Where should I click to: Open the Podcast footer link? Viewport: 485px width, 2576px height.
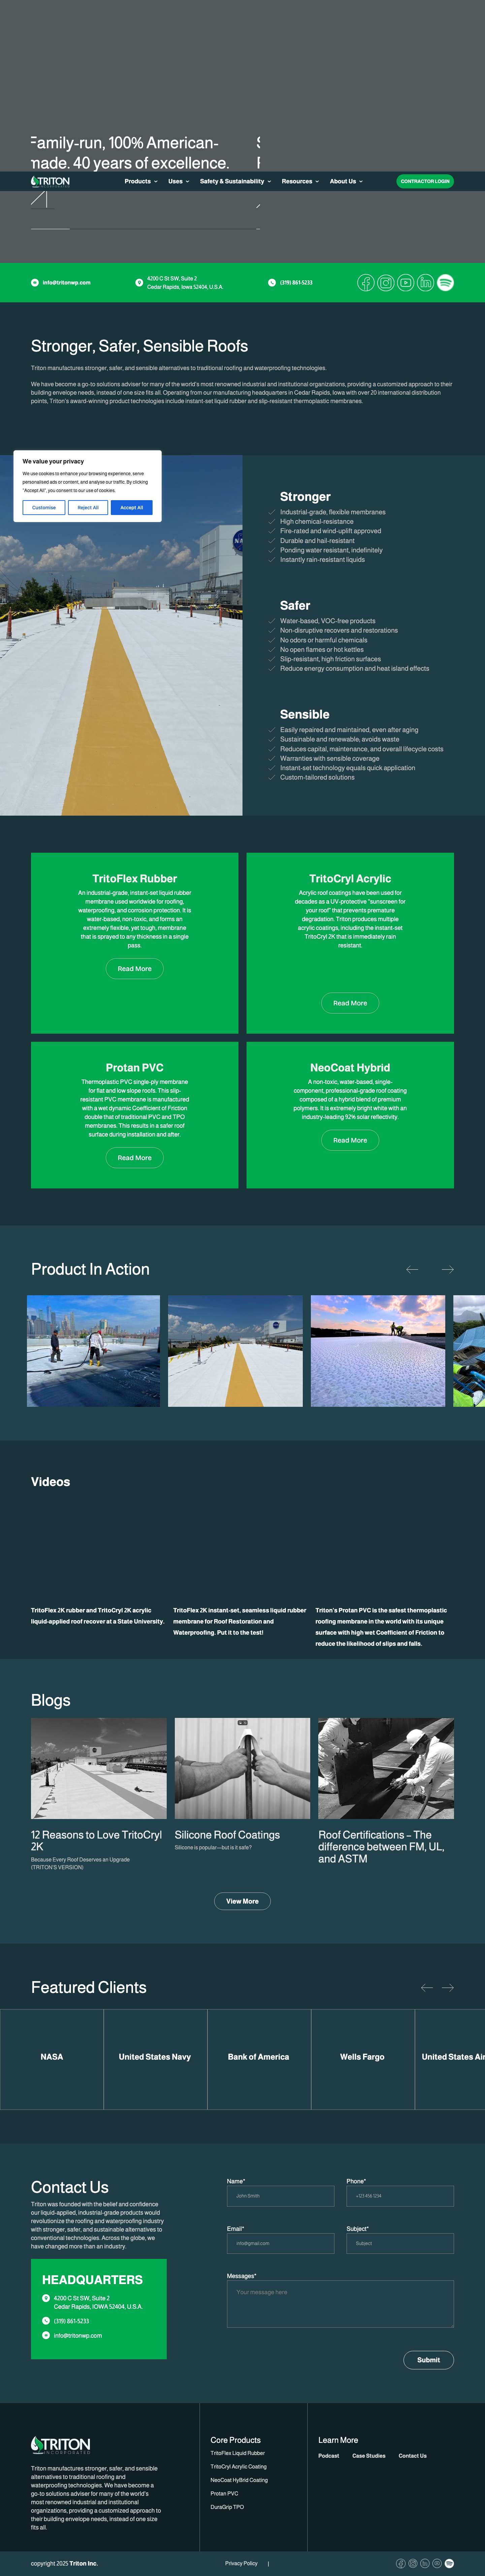(329, 2456)
